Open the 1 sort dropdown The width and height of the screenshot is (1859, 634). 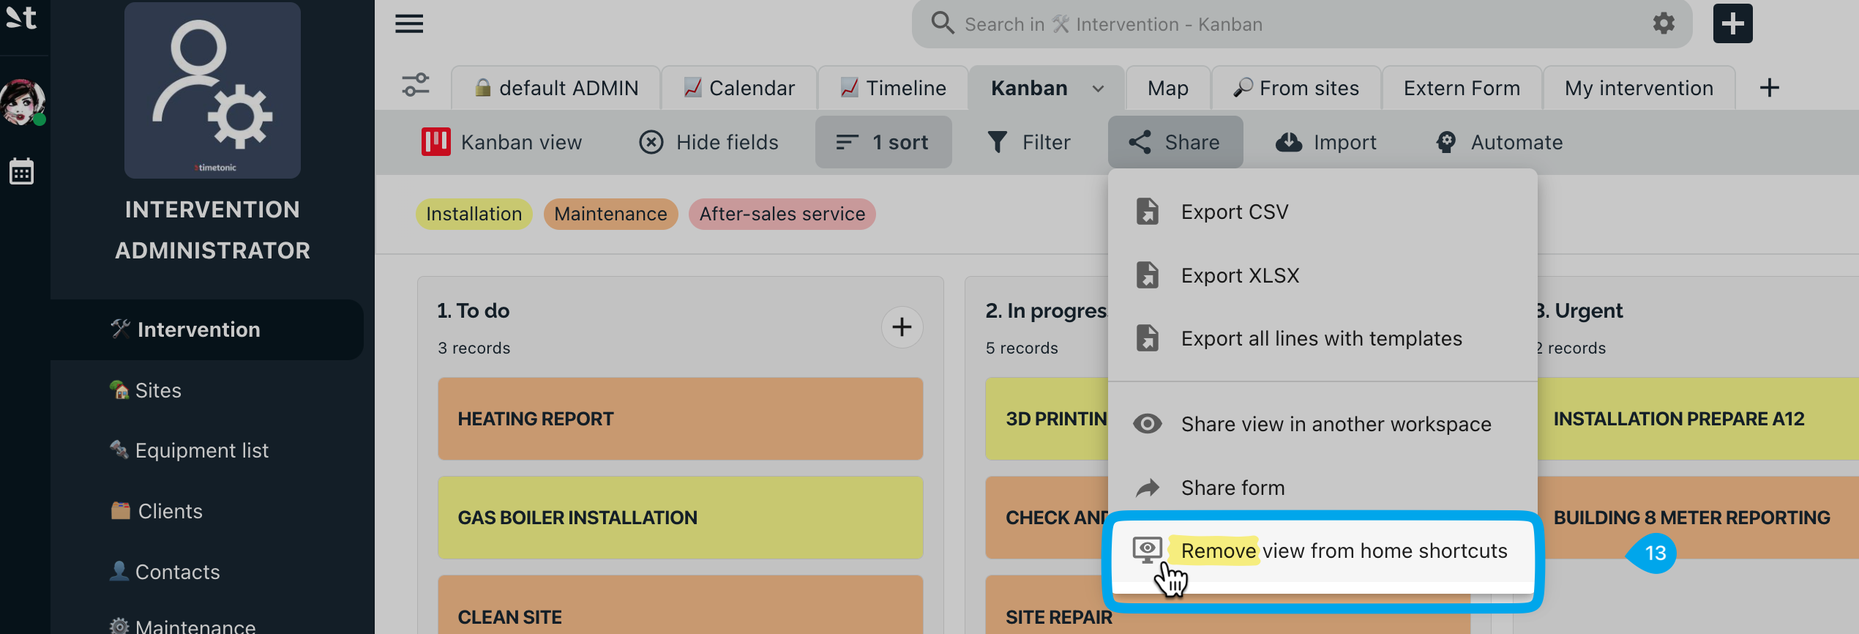[x=883, y=142]
